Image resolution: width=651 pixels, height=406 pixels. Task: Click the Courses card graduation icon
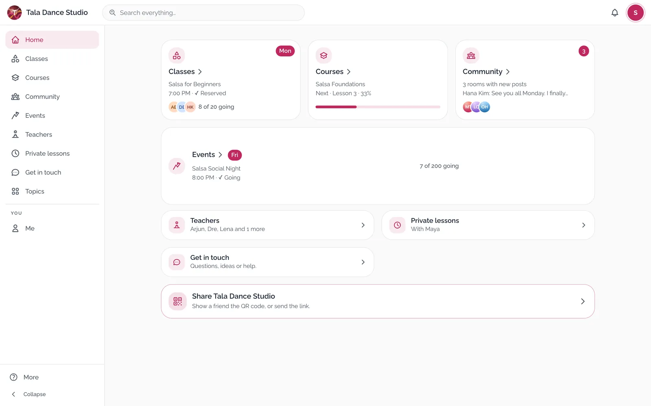pyautogui.click(x=324, y=56)
